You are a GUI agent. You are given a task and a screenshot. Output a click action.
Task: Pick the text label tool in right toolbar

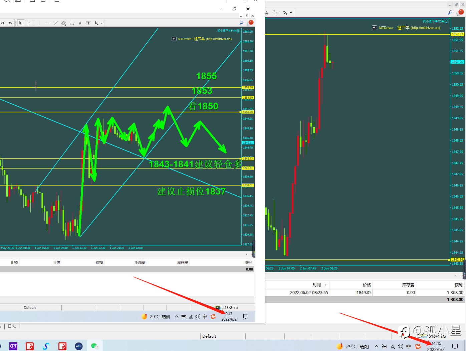[x=276, y=13]
